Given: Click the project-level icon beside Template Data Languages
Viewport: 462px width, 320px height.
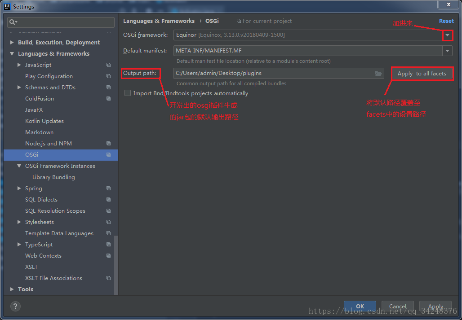Looking at the screenshot, I should (x=108, y=233).
